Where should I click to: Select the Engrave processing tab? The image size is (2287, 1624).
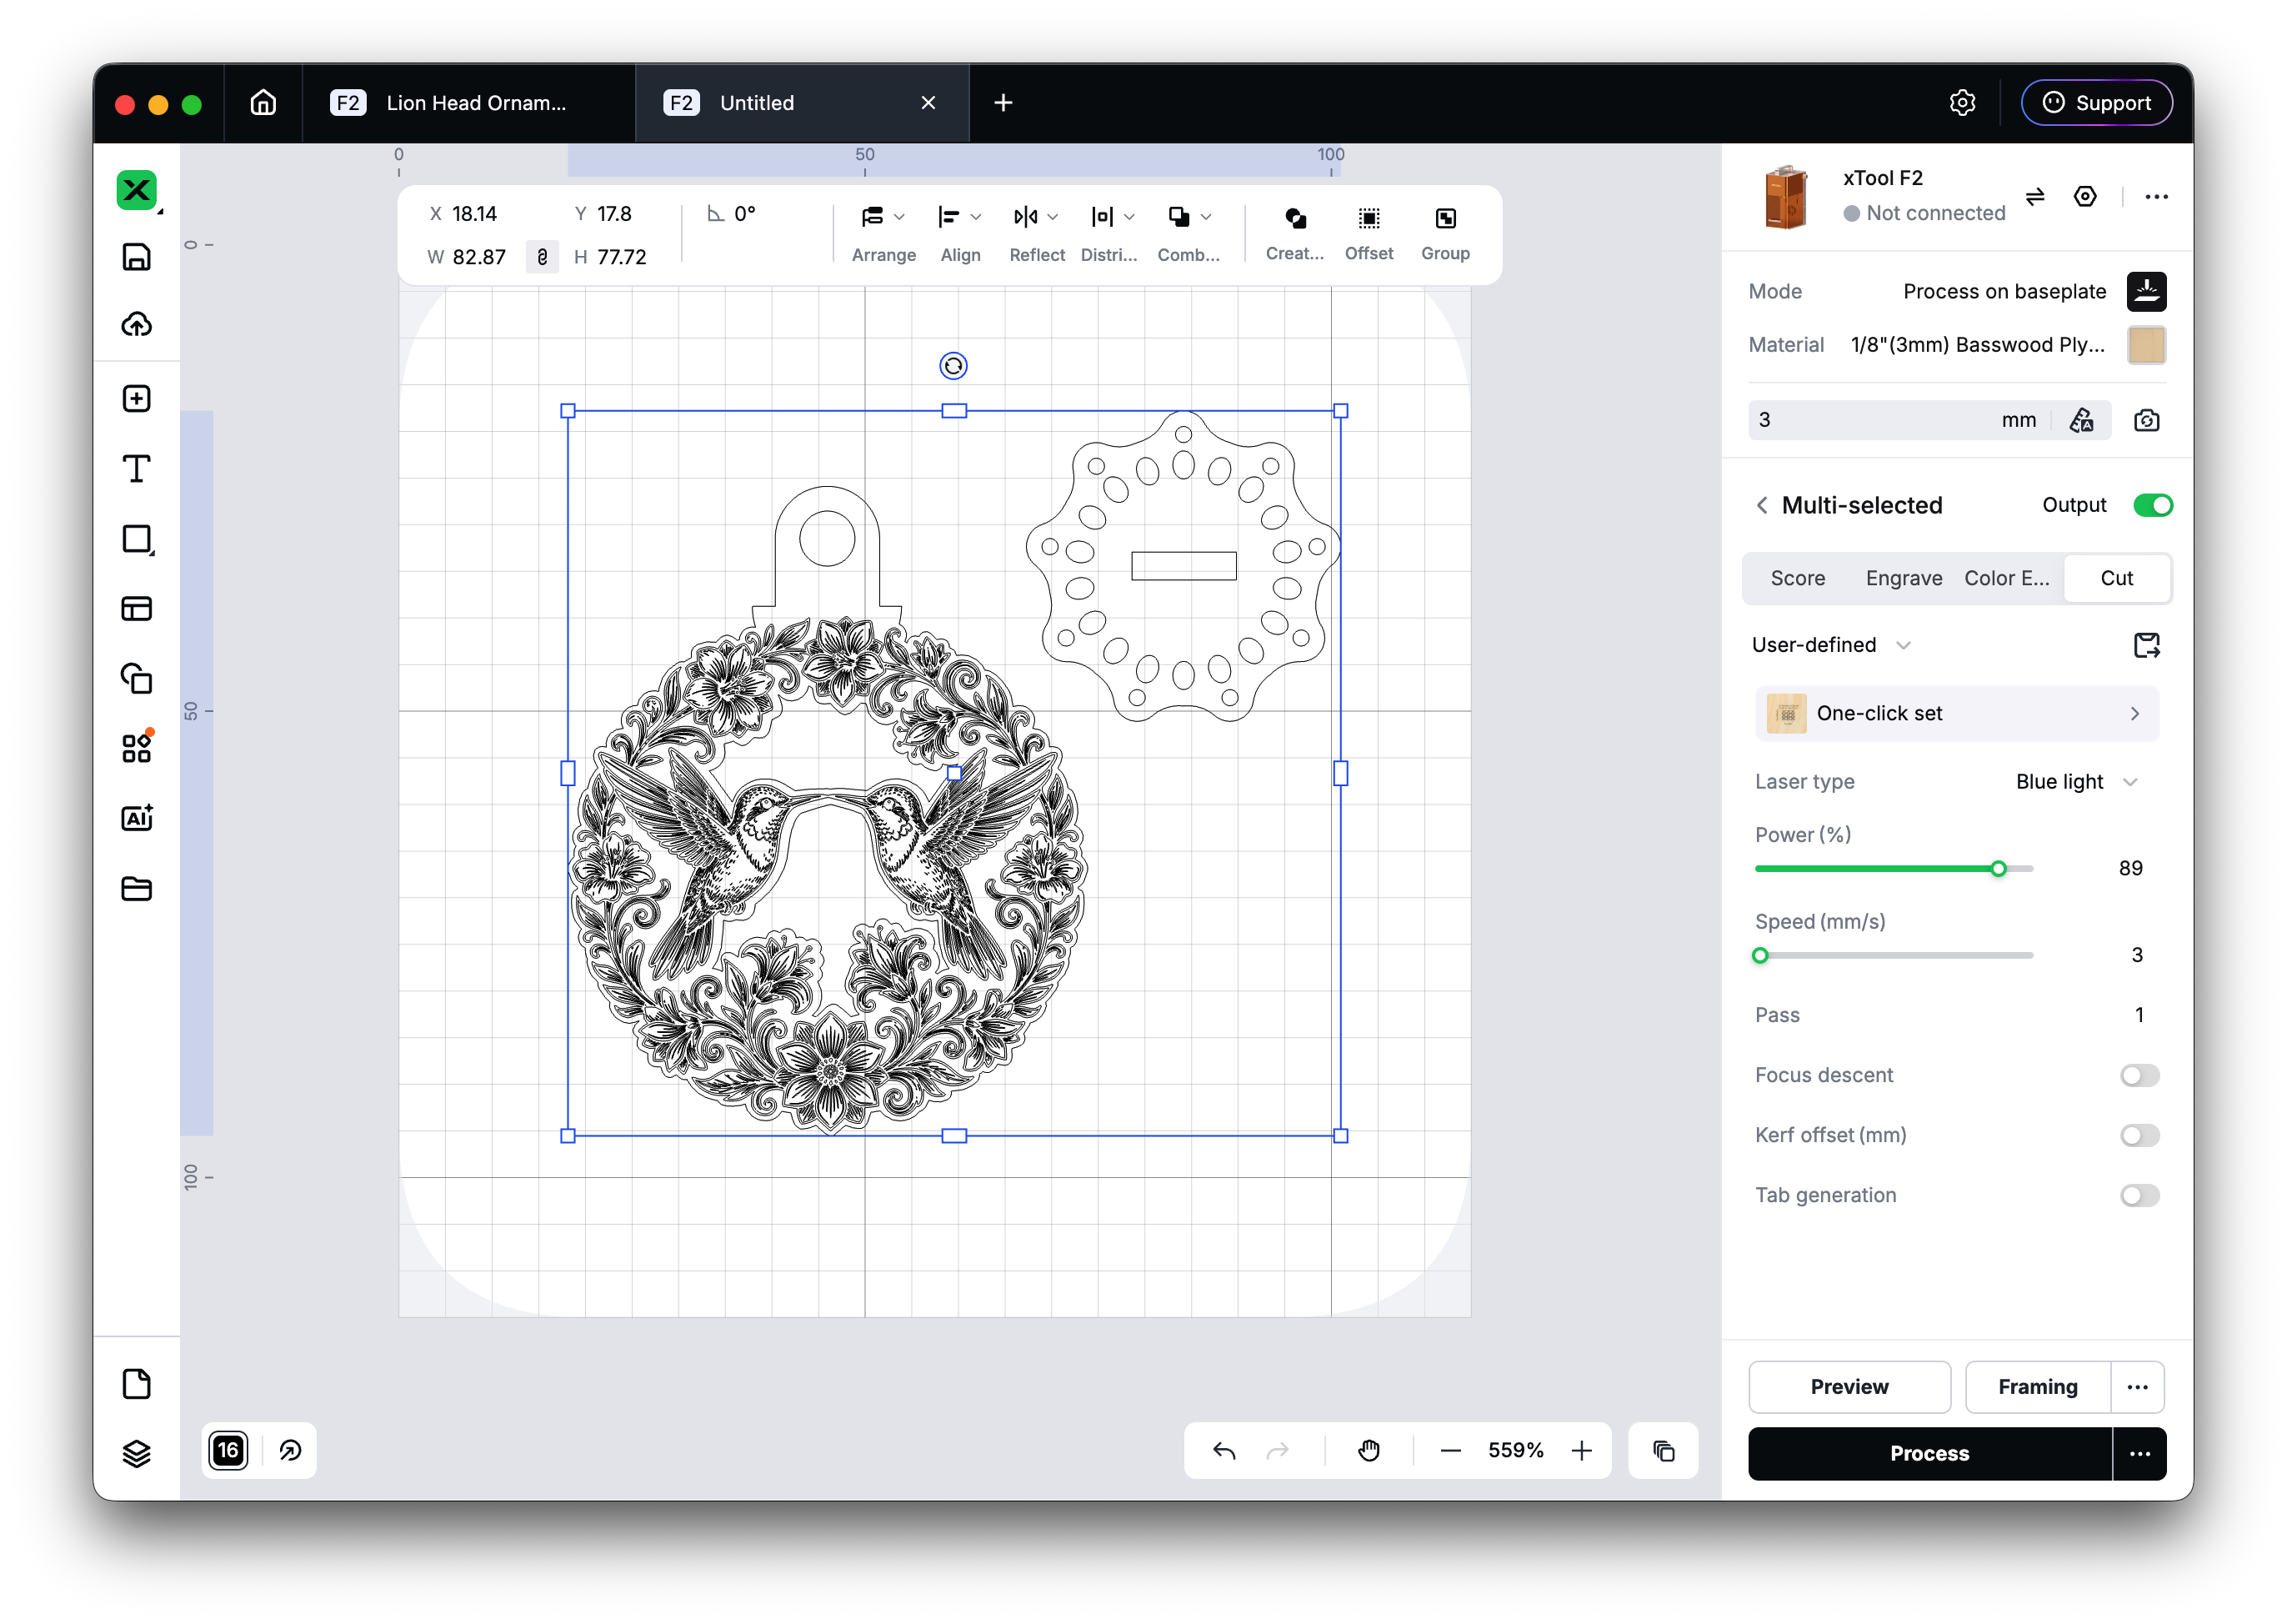1903,578
